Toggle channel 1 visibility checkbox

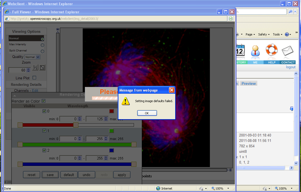click(x=44, y=131)
